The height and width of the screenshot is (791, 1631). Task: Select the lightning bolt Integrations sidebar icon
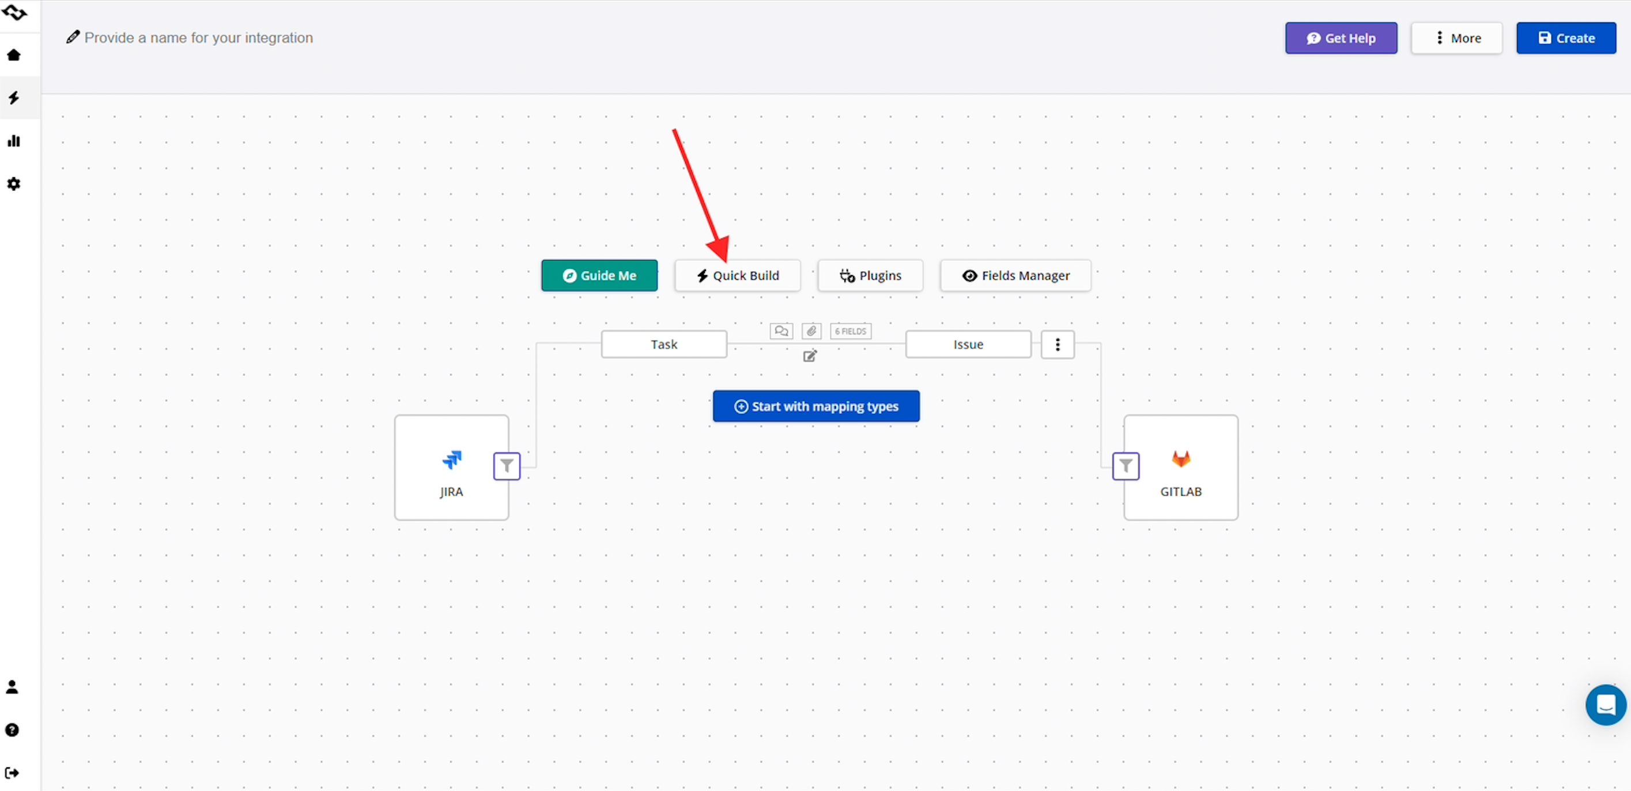tap(13, 97)
